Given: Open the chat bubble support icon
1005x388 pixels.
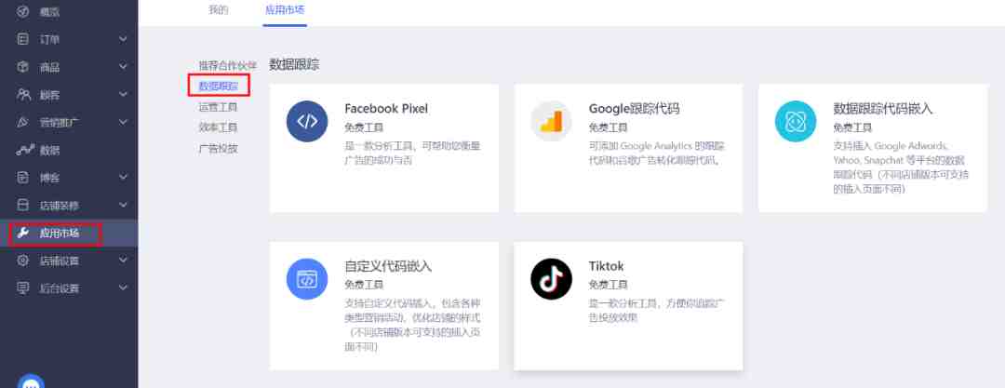Looking at the screenshot, I should pos(31,382).
